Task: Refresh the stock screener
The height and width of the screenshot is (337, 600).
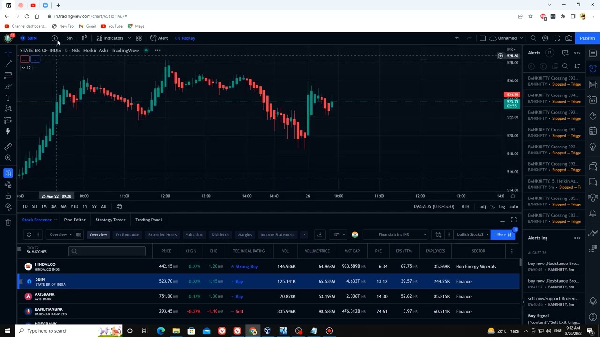Action: pos(29,234)
